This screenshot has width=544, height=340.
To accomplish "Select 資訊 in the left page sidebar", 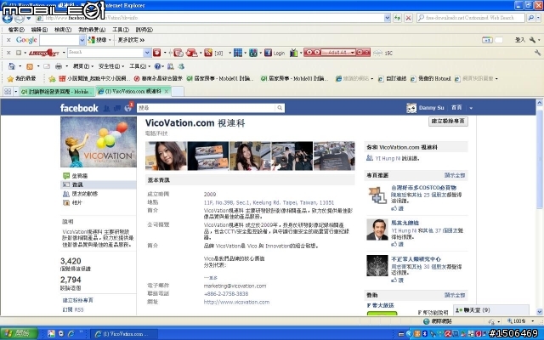I will [x=99, y=184].
